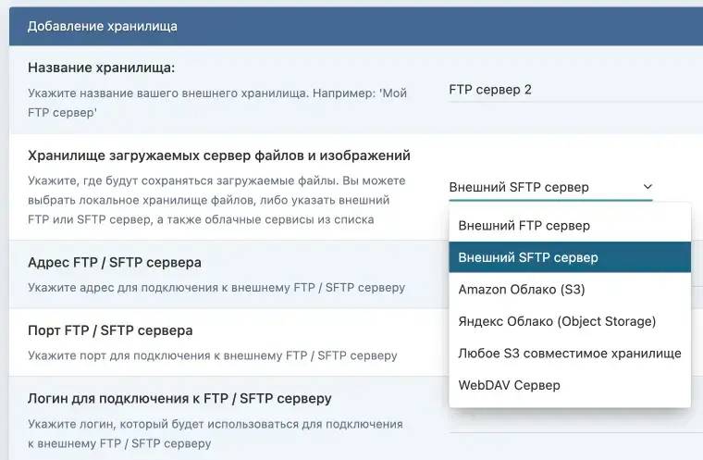This screenshot has width=703, height=460.
Task: Click the chevron arrow of the storage dropdown
Action: [x=647, y=187]
